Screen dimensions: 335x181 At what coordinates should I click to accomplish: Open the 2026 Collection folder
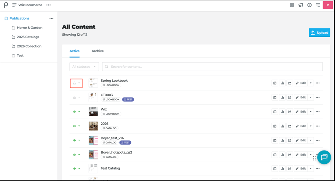27,46
